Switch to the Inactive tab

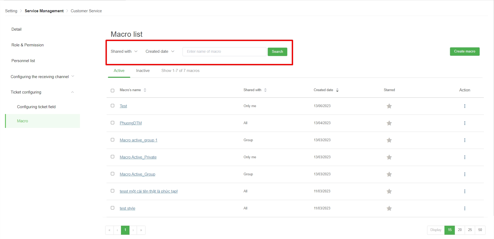click(143, 71)
